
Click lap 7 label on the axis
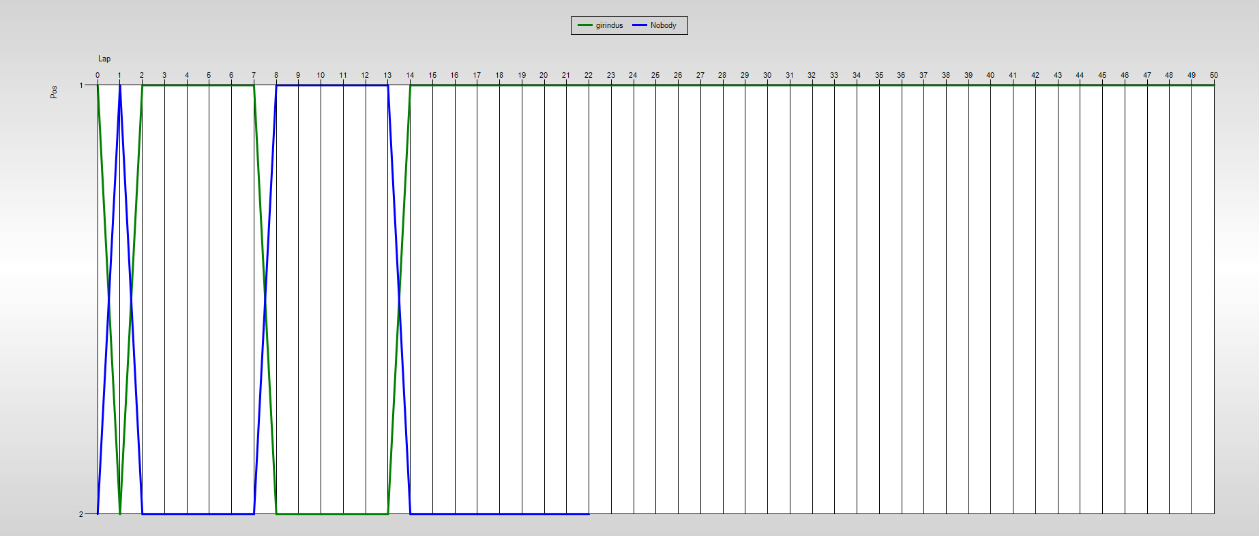click(x=254, y=75)
